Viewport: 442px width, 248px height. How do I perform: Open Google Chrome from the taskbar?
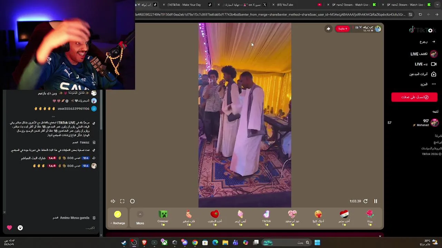195,243
